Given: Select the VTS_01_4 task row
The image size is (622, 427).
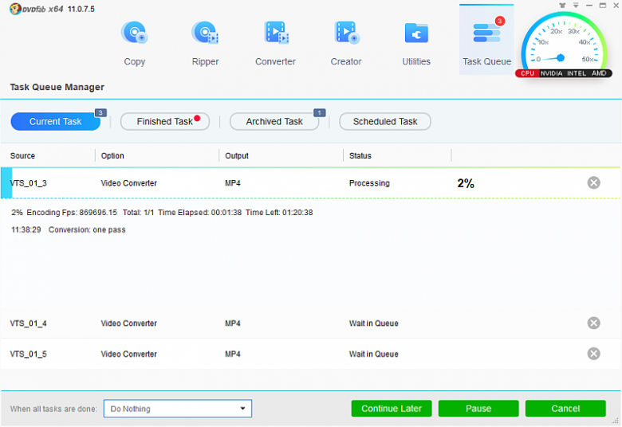Looking at the screenshot, I should [x=239, y=323].
